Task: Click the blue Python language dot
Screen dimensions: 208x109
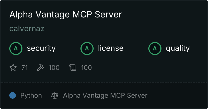Action: click(x=13, y=95)
